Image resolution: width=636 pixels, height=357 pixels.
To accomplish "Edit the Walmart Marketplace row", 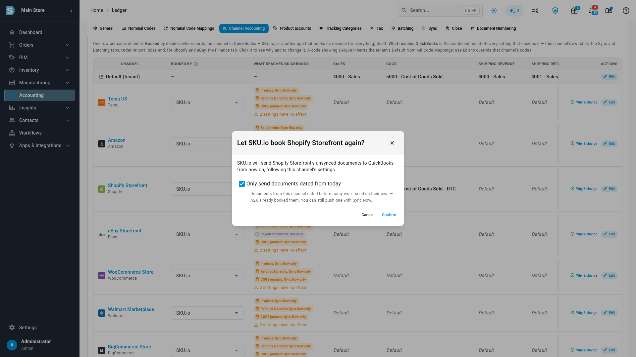I will coord(609,313).
